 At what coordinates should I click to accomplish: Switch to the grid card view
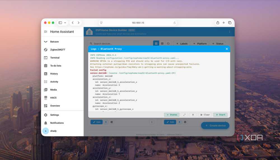coord(156,43)
